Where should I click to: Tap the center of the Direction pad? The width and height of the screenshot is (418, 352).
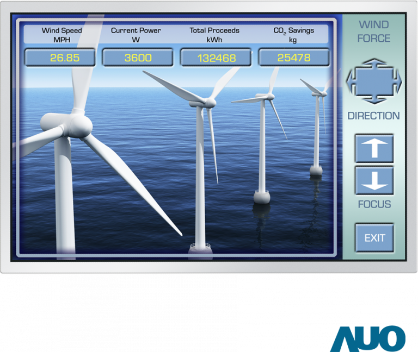[x=374, y=81]
